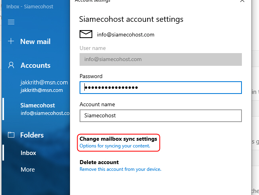Click the New mail label
Image resolution: width=259 pixels, height=195 pixels.
coord(35,42)
